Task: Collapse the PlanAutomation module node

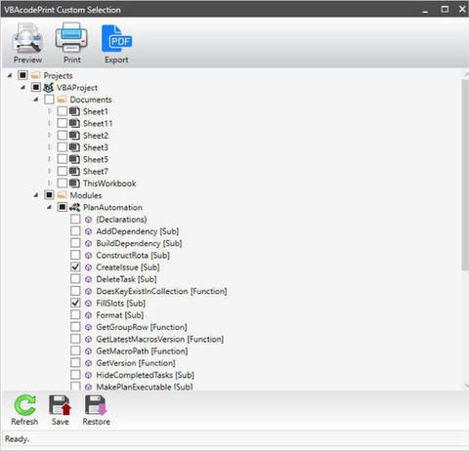Action: coord(49,207)
